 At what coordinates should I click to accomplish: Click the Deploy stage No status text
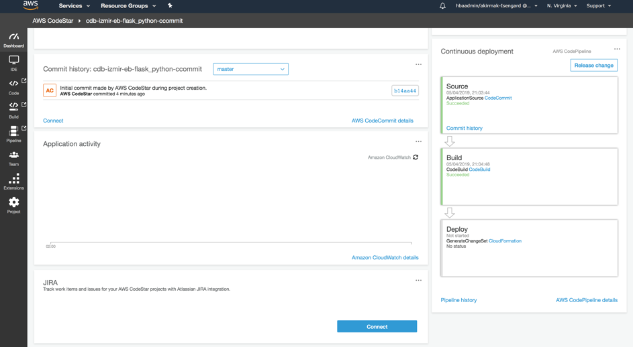(x=456, y=246)
